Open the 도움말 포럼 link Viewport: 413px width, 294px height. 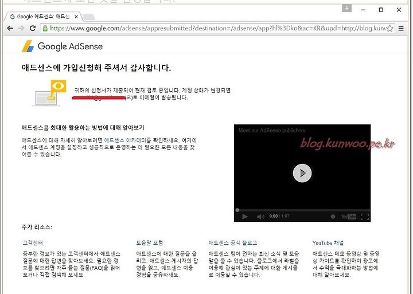coord(150,242)
